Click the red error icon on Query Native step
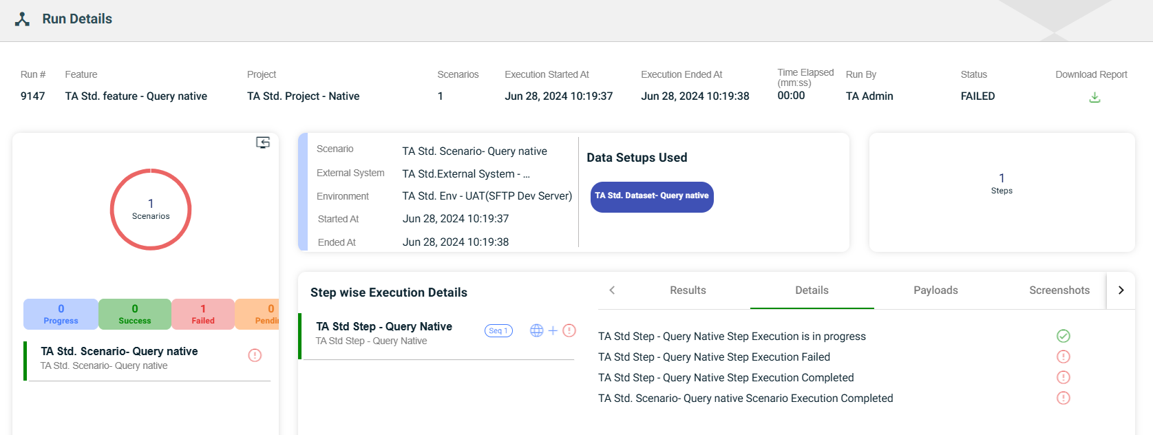This screenshot has width=1153, height=435. pos(569,330)
